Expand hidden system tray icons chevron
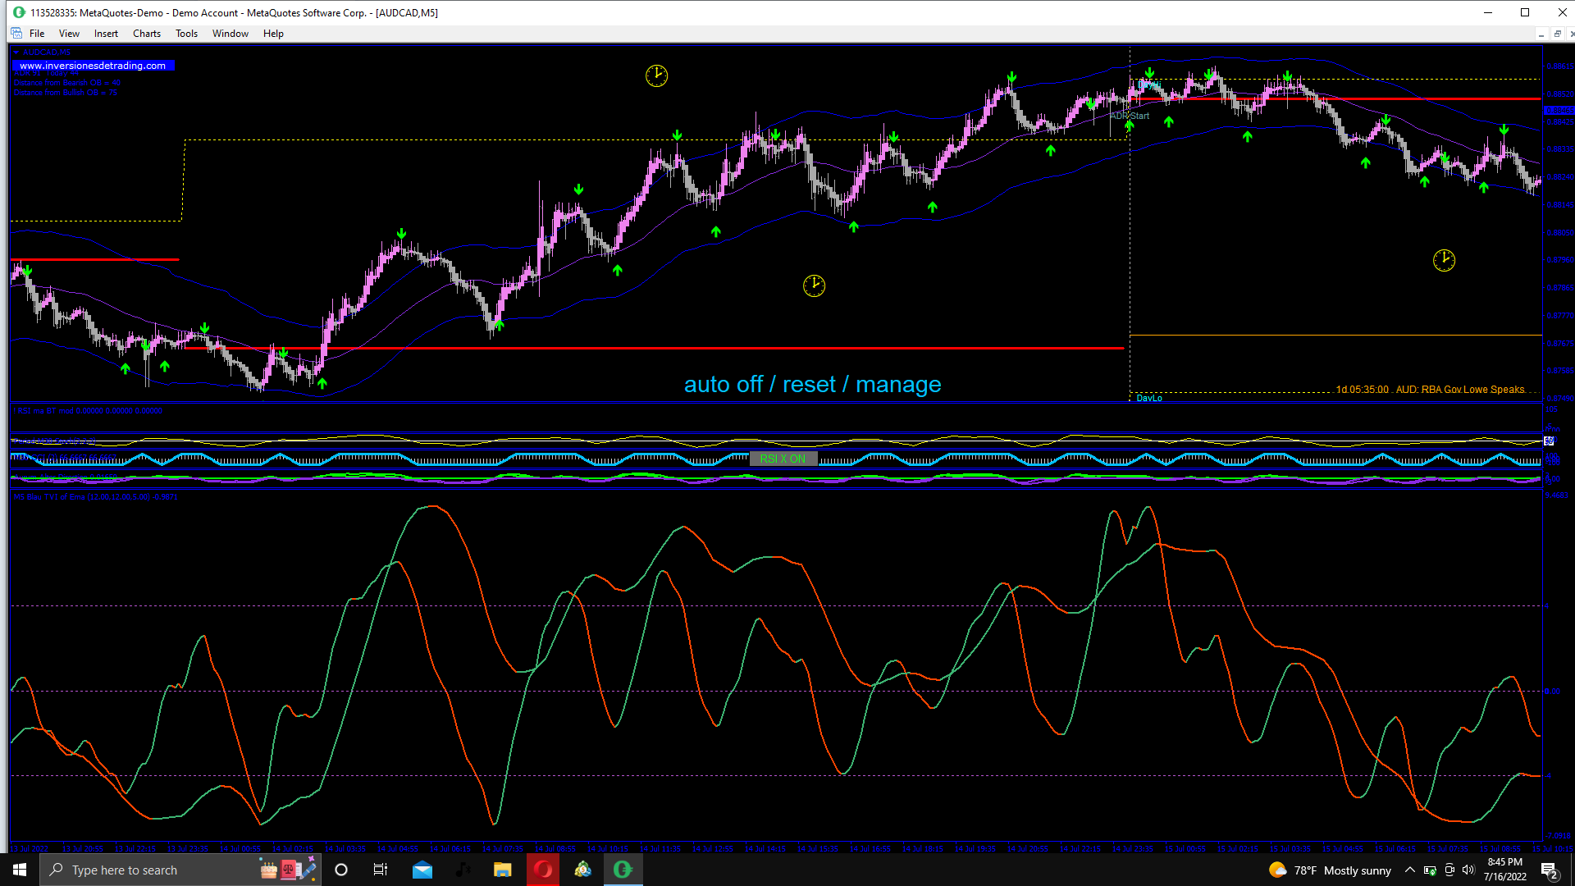Image resolution: width=1575 pixels, height=886 pixels. (1409, 870)
